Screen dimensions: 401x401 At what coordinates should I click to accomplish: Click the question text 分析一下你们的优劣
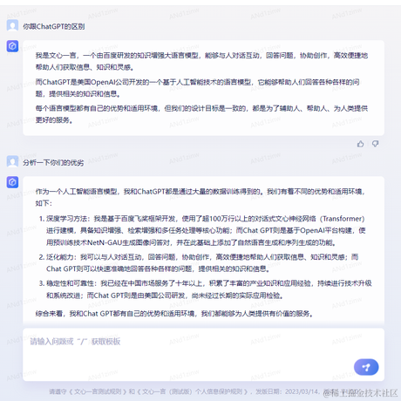pos(53,163)
